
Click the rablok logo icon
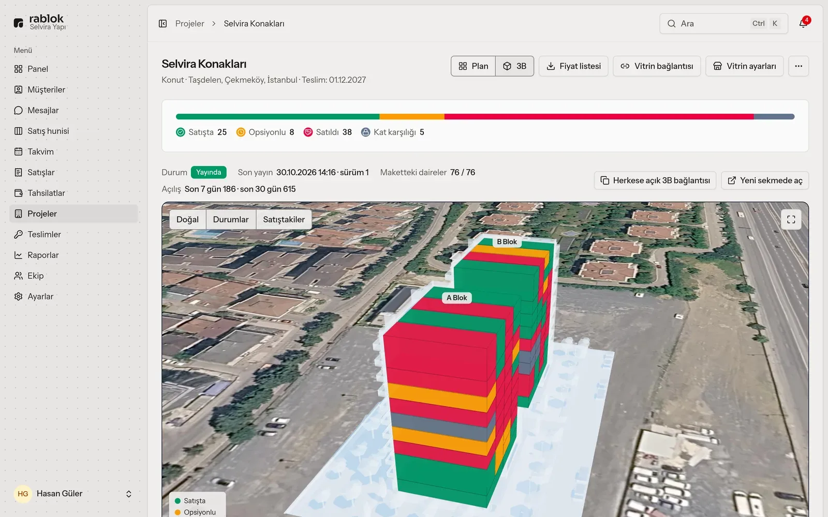tap(19, 23)
